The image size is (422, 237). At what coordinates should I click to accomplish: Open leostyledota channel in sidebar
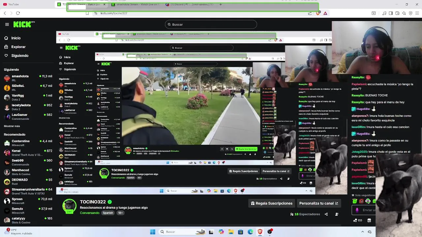[28, 107]
